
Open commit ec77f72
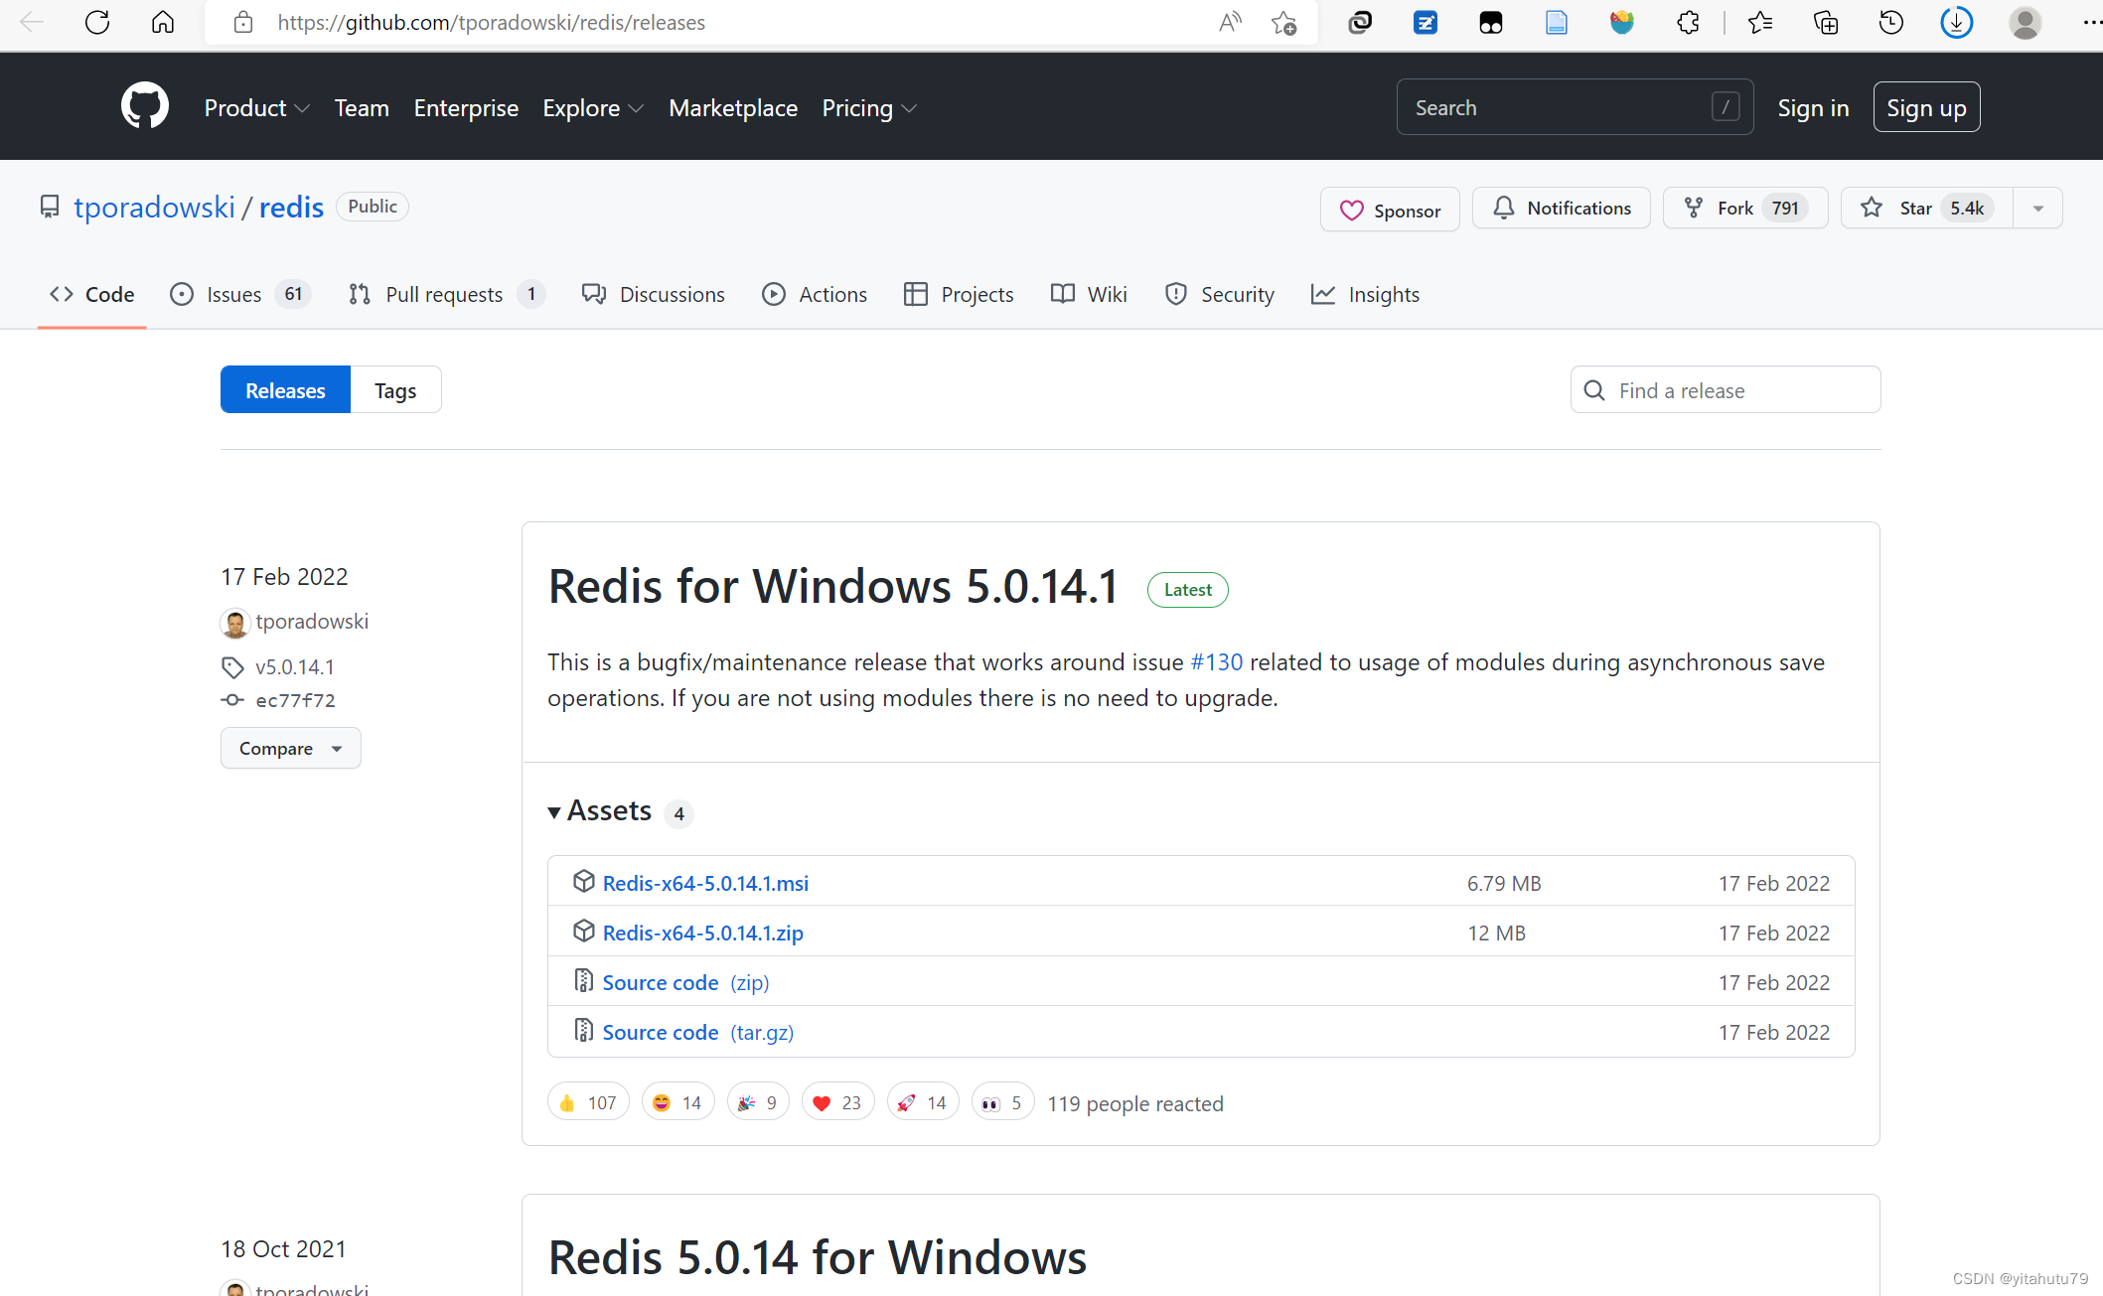pyautogui.click(x=295, y=700)
